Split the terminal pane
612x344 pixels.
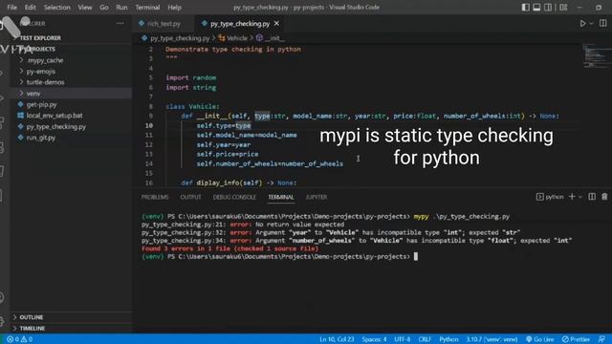click(592, 197)
